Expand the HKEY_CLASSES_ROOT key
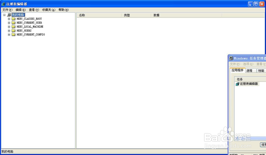Image resolution: width=266 pixels, height=155 pixels. (x=9, y=19)
